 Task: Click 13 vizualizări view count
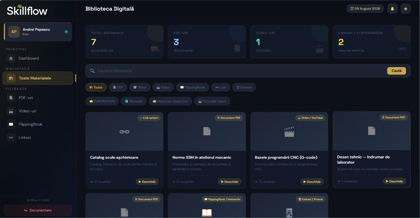265,182
